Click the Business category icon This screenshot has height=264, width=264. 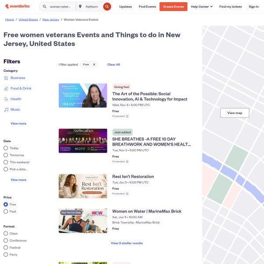pos(6,78)
